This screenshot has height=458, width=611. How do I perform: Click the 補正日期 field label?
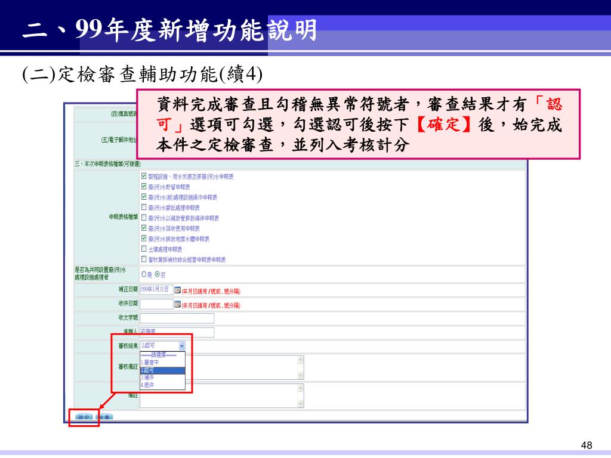pyautogui.click(x=128, y=289)
